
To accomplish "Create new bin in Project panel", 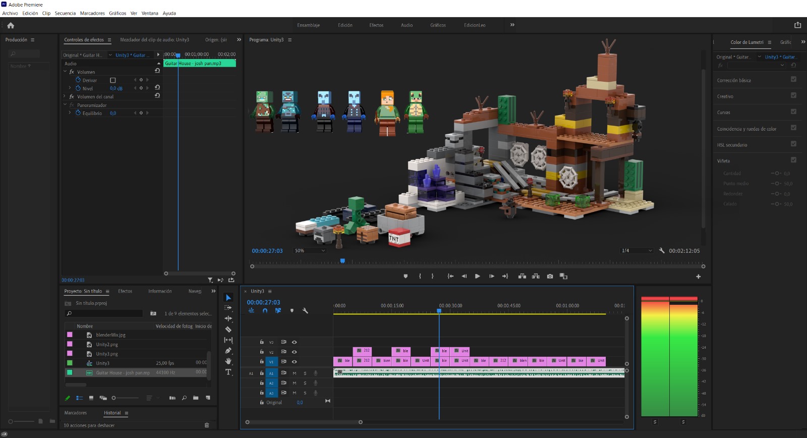I will tap(196, 398).
